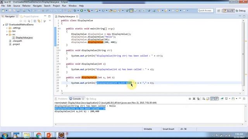The width and height of the screenshot is (248, 139).
Task: Click the Terminate stop square in Console
Action: (x=189, y=99)
